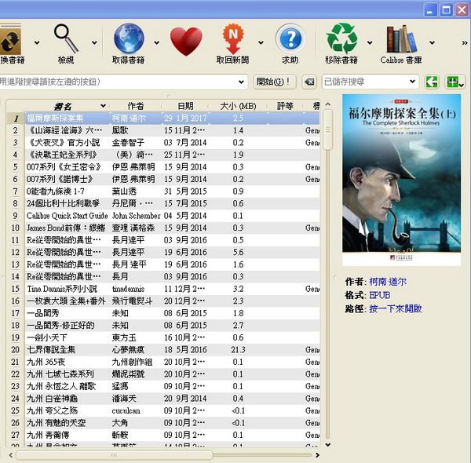471x463 pixels.
Task: Click the clear search eraser icon
Action: 310,82
